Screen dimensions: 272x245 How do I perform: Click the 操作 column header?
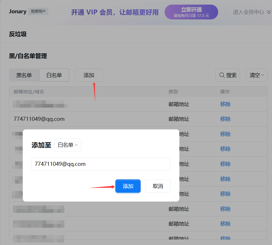click(225, 92)
